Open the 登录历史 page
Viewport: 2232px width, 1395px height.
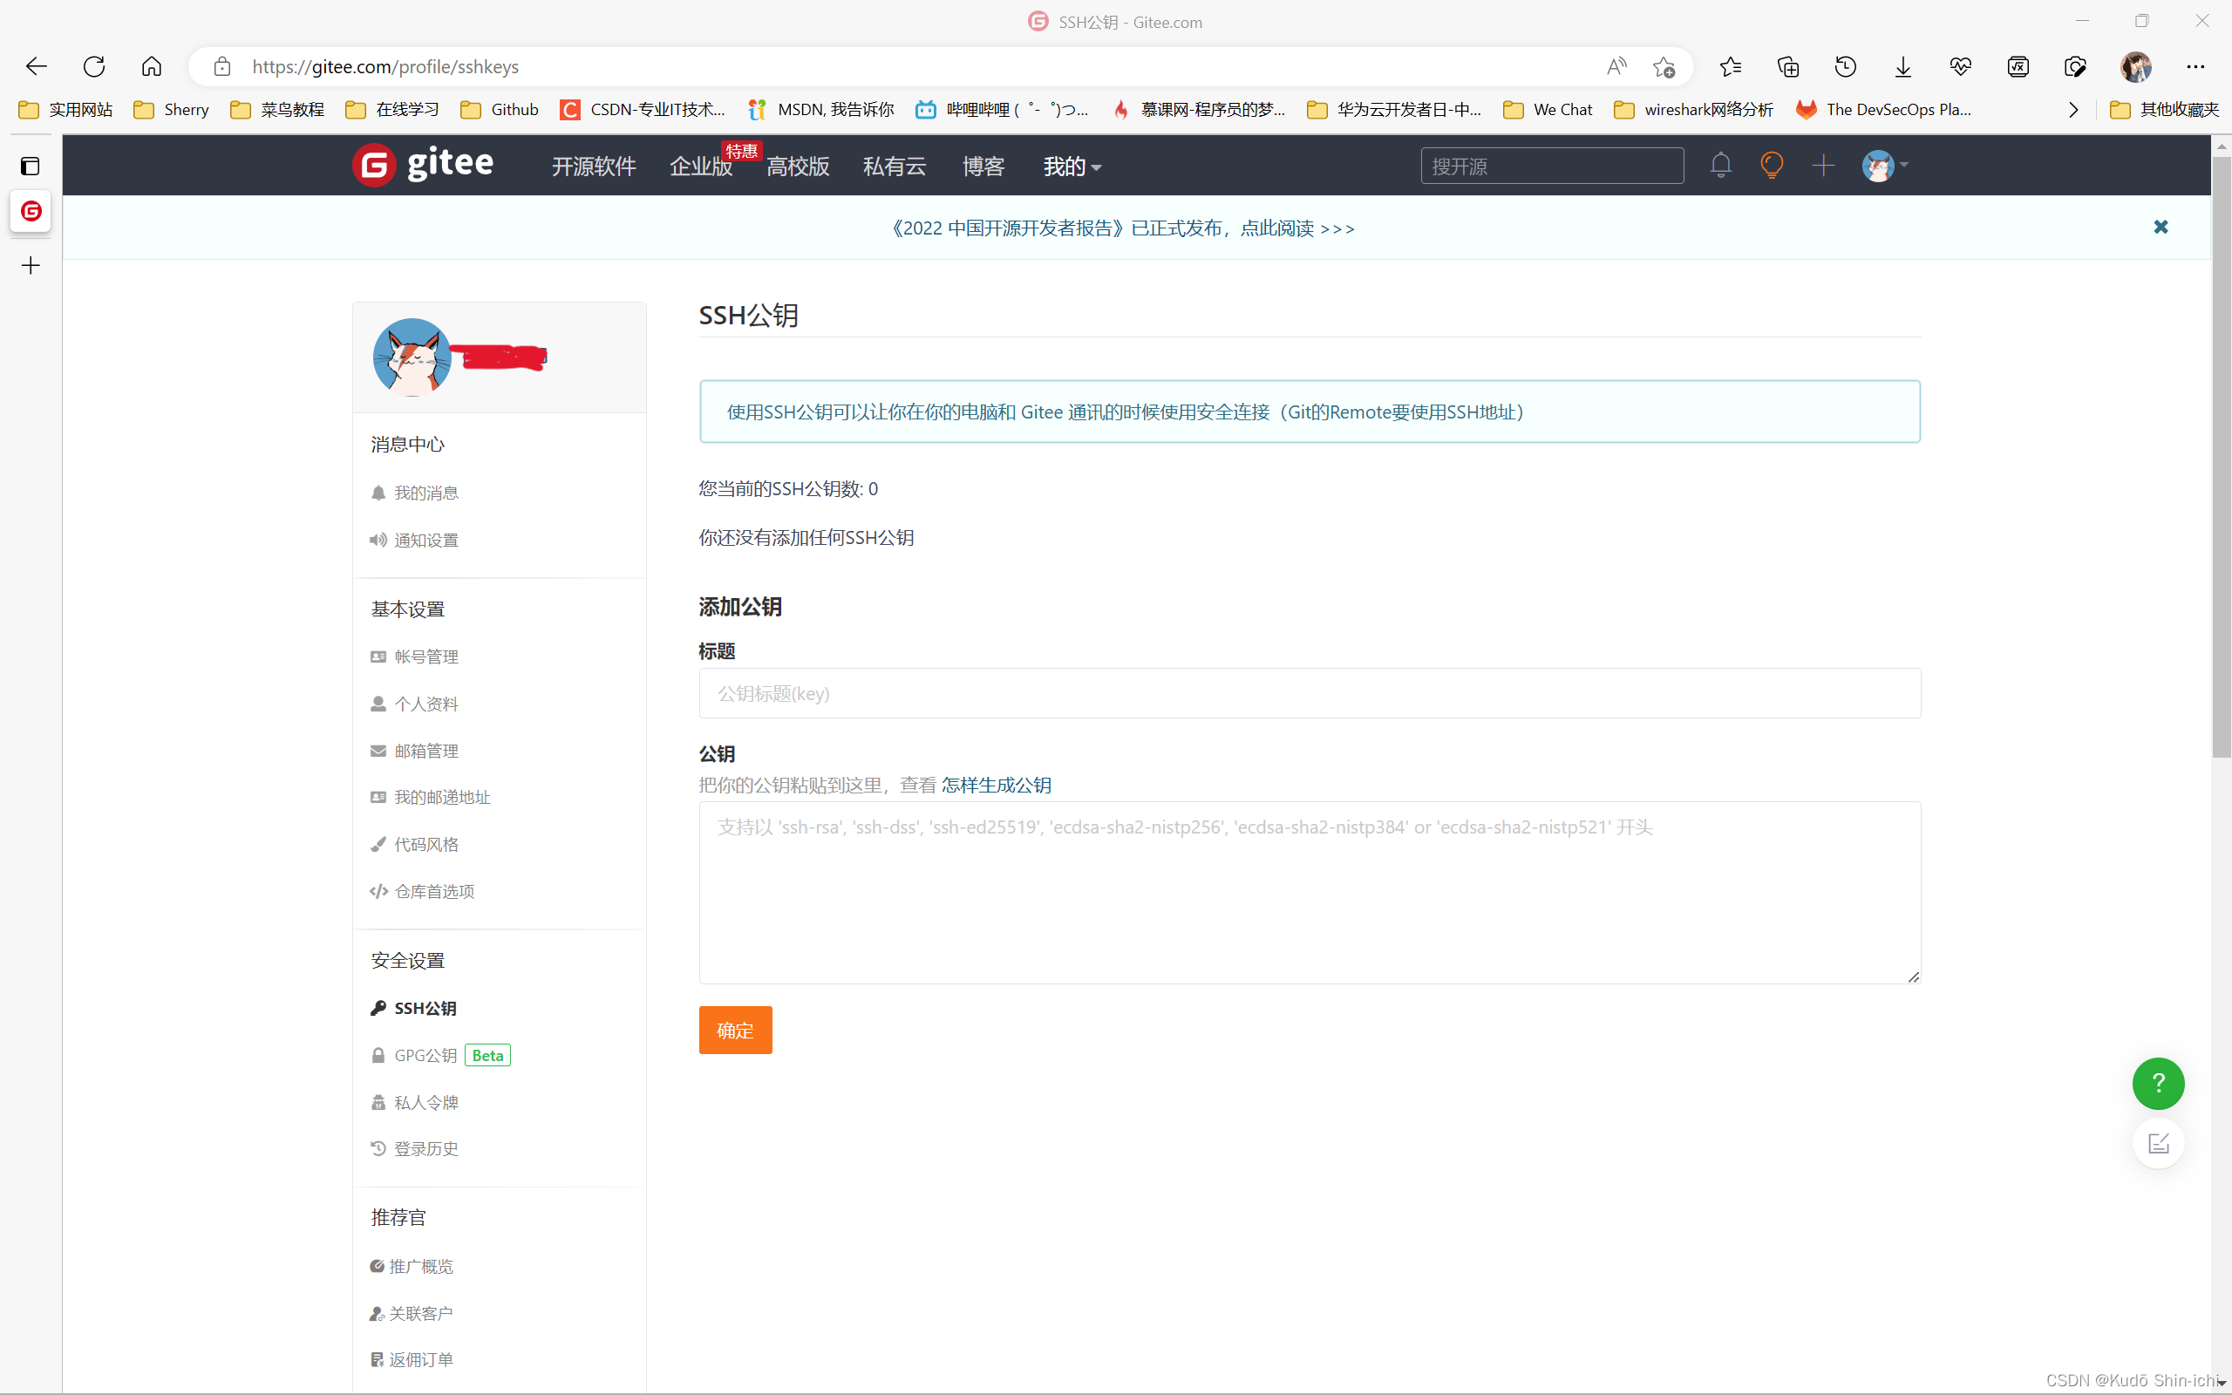click(x=425, y=1147)
